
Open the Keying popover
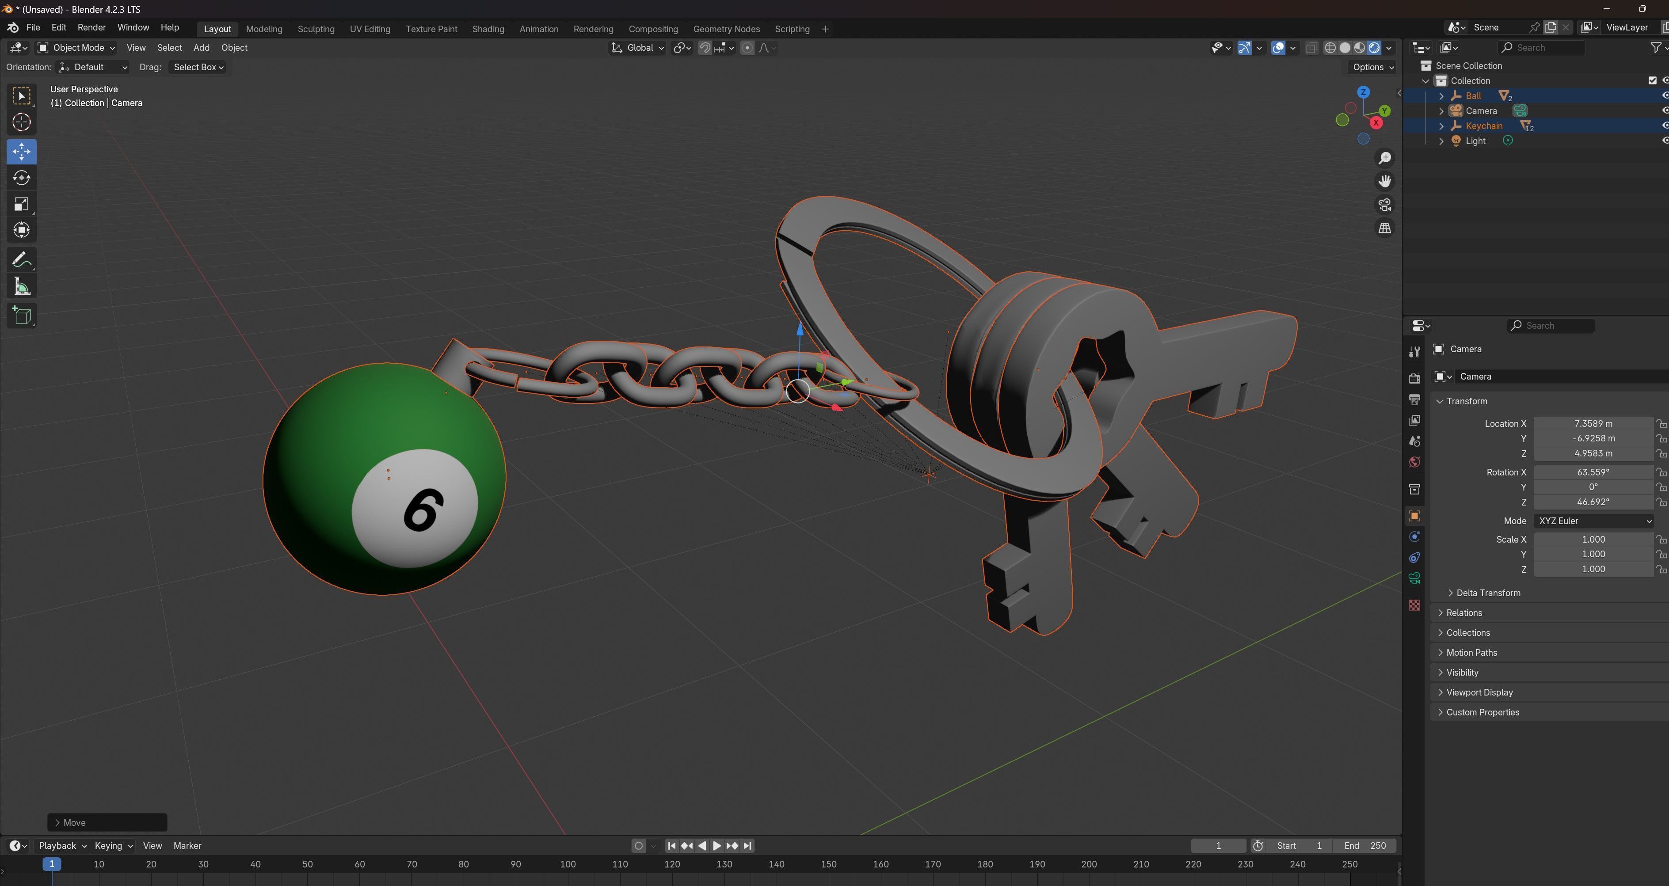[x=113, y=846]
